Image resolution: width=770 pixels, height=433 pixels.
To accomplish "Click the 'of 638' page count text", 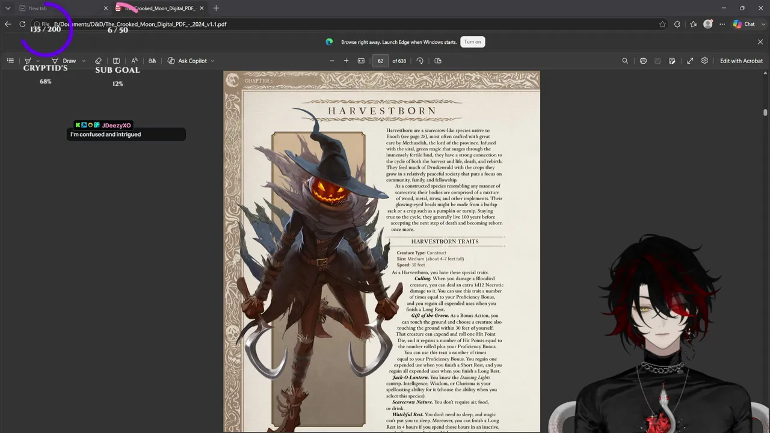I will (399, 61).
